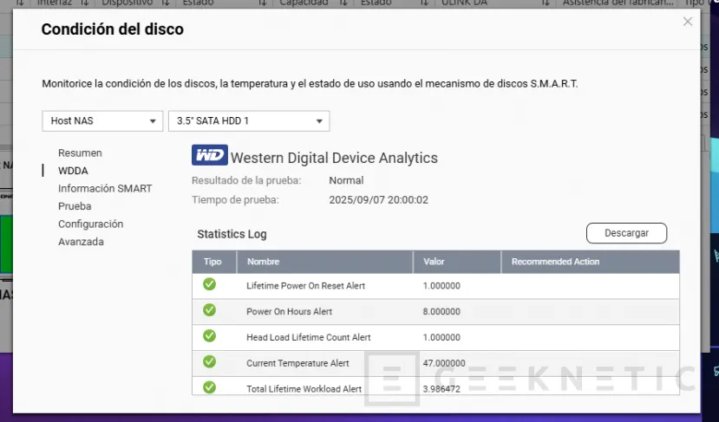The width and height of the screenshot is (719, 422).
Task: Click the Statistics Log heading
Action: point(232,234)
